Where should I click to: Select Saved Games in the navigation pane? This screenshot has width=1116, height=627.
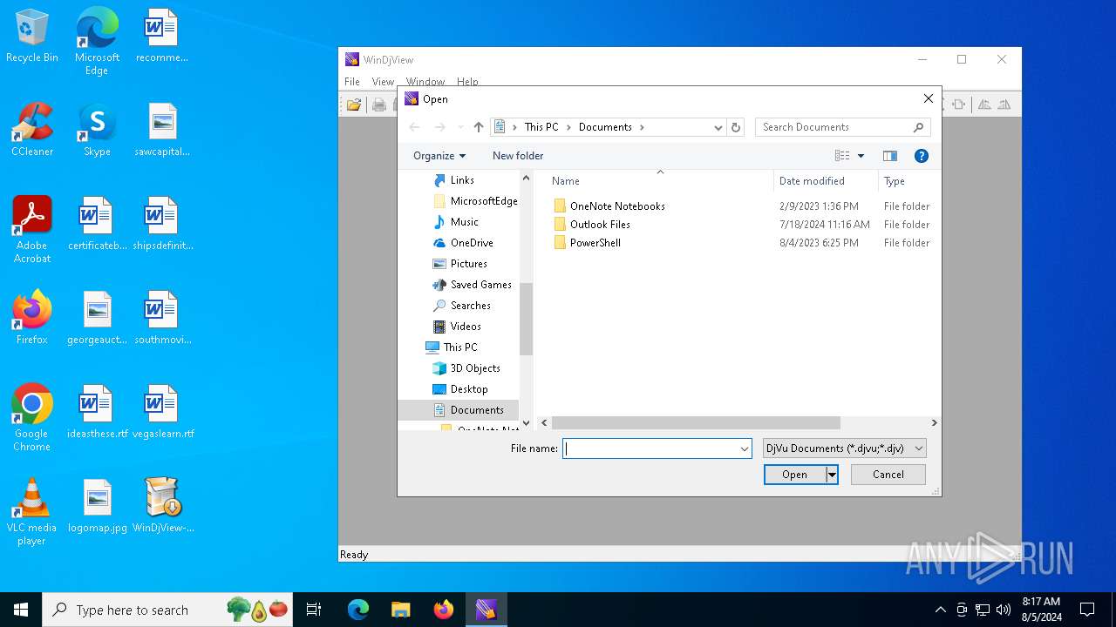point(480,285)
